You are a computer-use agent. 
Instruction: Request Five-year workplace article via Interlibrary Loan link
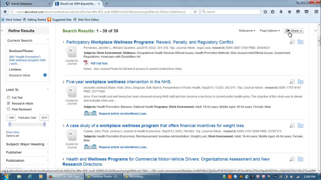point(123,113)
